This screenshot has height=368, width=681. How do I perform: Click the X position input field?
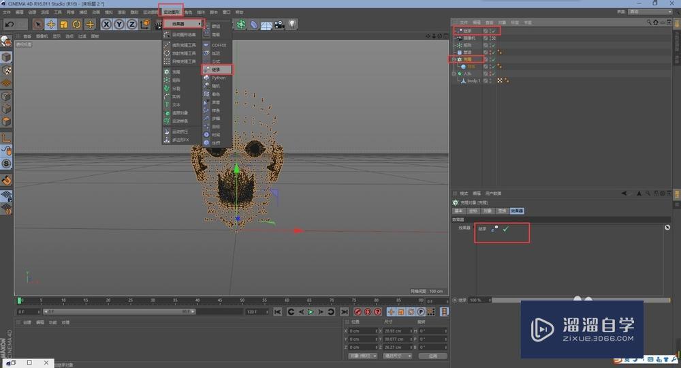(362, 331)
